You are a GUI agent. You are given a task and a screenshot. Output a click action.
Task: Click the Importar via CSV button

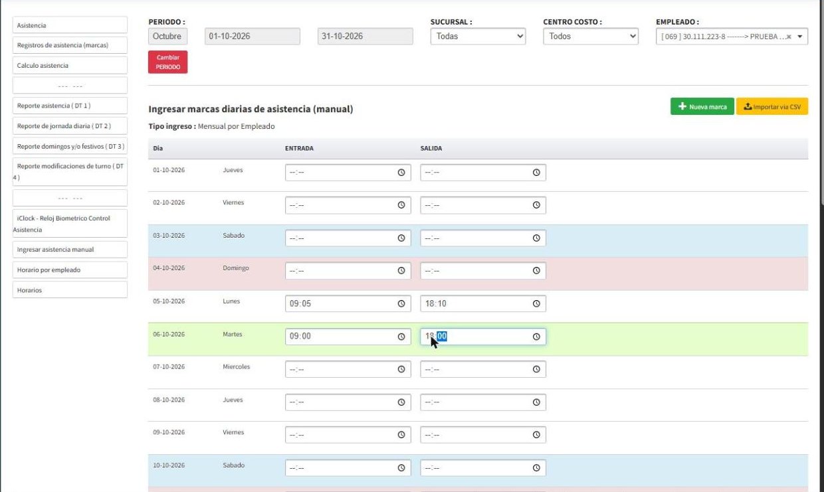772,106
